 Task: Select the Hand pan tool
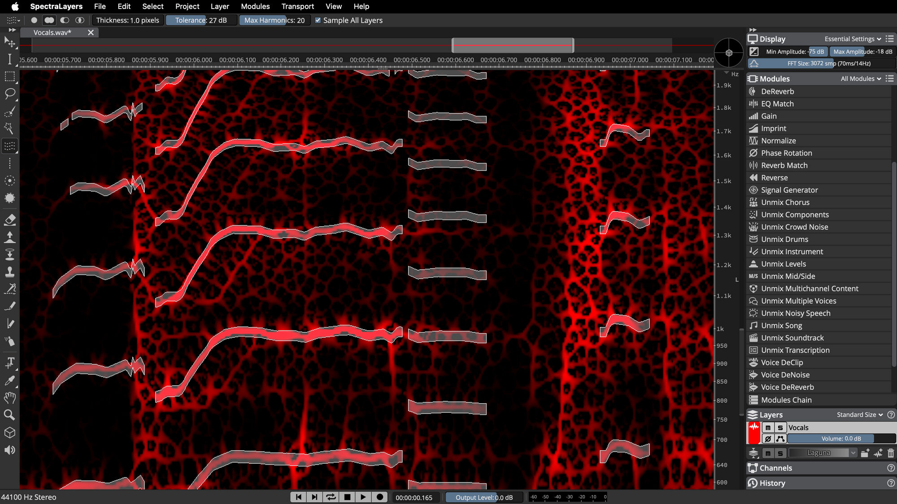point(9,398)
